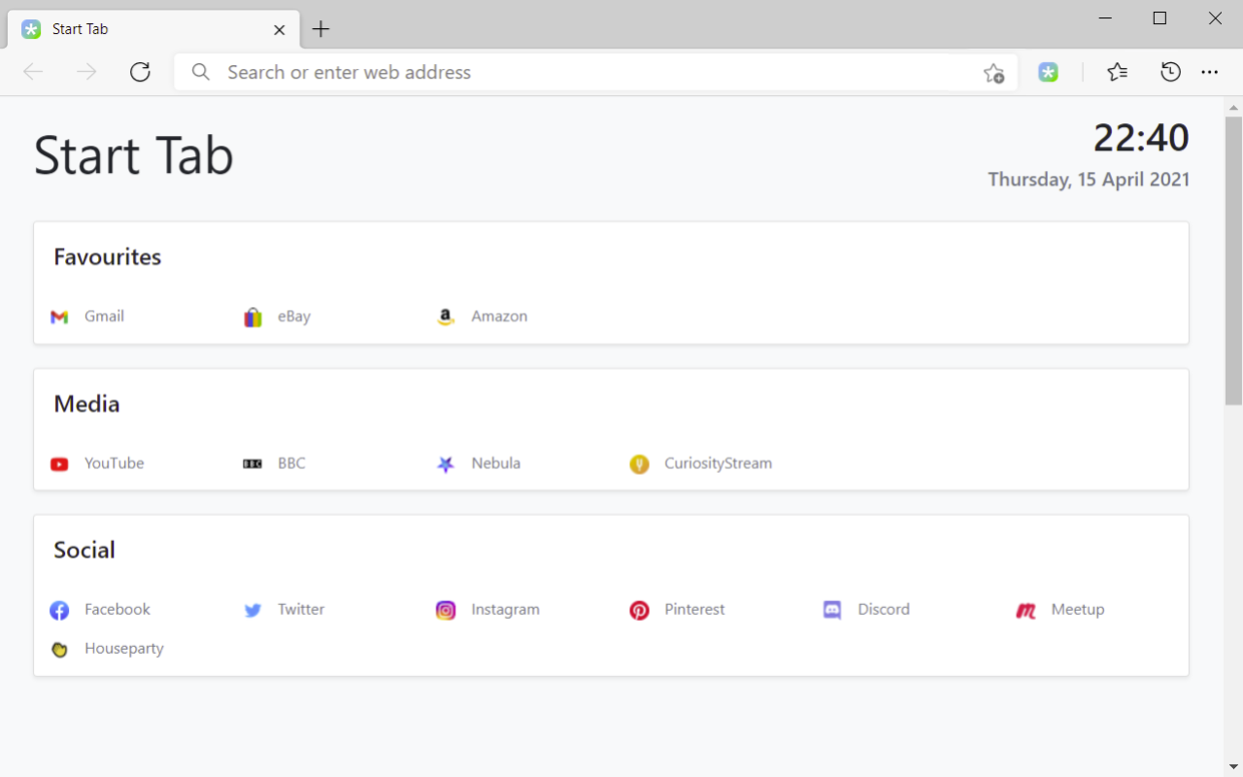
Task: Open the Favorites list button in toolbar
Action: click(x=1118, y=72)
